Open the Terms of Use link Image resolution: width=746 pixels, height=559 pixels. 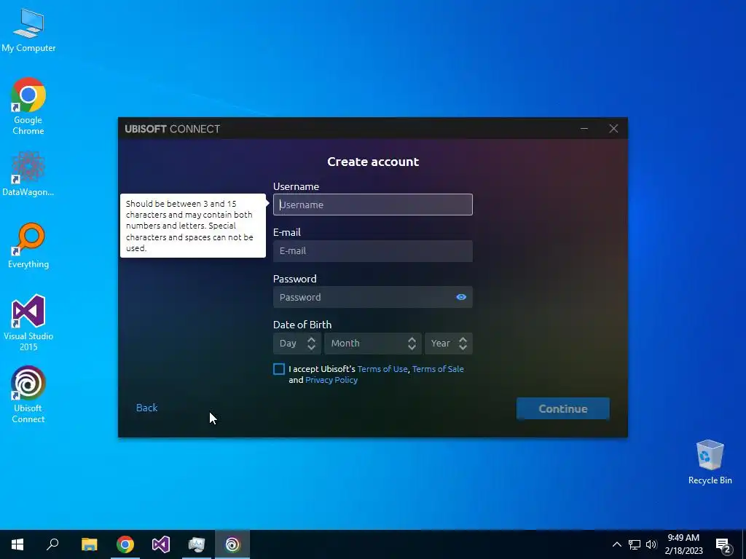[382, 369]
